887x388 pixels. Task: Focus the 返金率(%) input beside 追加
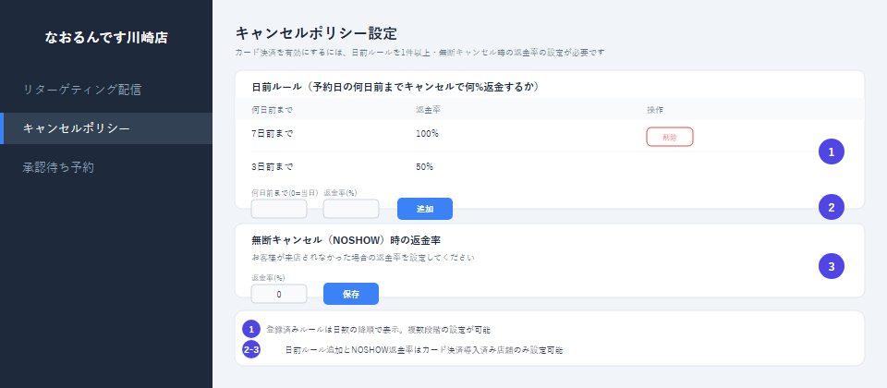coord(351,209)
